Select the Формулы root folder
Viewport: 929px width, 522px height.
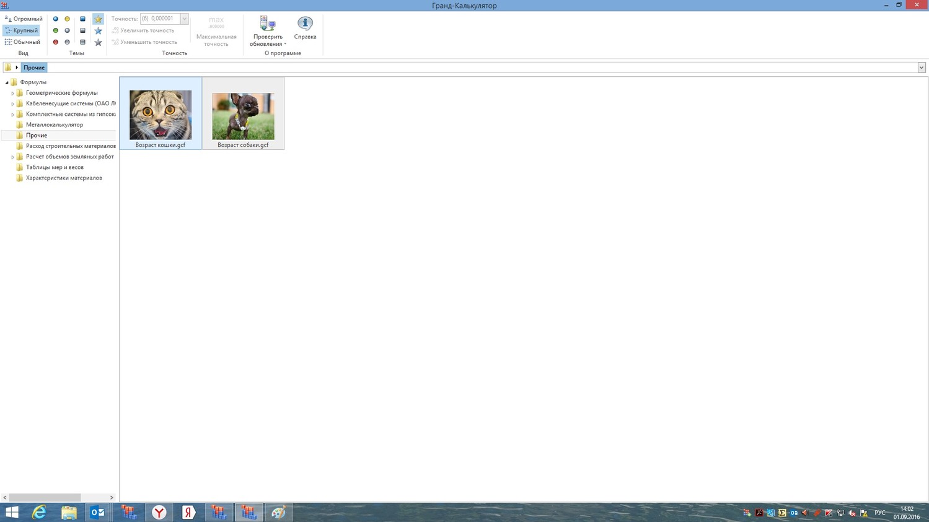click(x=33, y=82)
